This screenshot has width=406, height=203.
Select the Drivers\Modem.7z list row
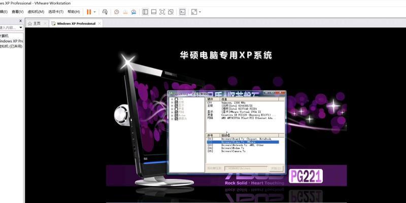pos(243,148)
